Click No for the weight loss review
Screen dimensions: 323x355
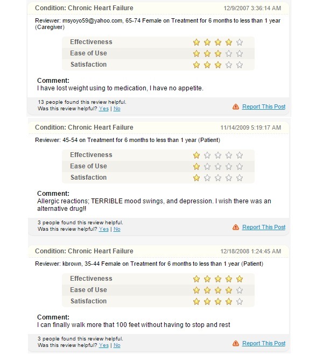pyautogui.click(x=117, y=109)
